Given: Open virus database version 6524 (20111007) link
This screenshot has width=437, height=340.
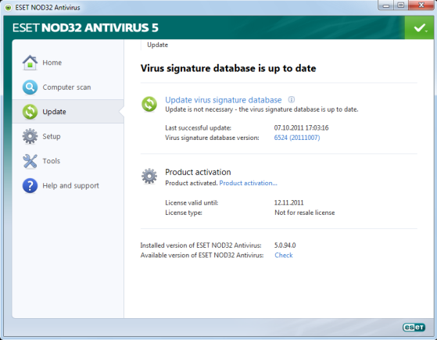Looking at the screenshot, I should (297, 138).
